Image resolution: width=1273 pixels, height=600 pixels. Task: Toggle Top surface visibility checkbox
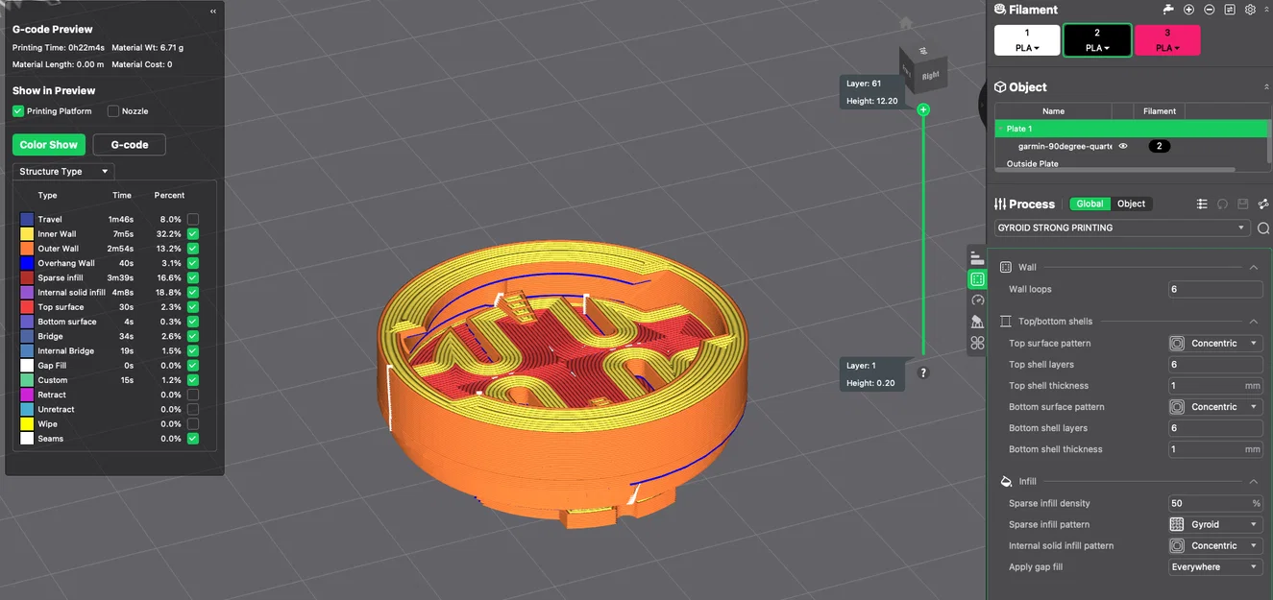(193, 307)
